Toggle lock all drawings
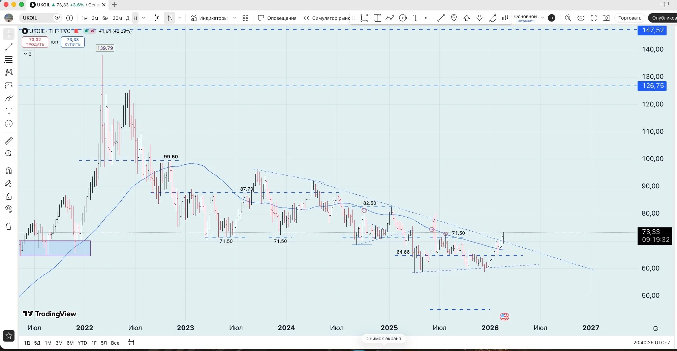677x351 pixels. [x=9, y=196]
